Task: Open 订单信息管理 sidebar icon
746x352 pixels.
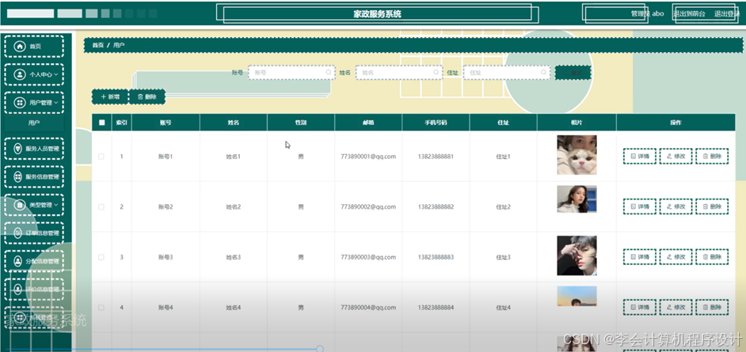Action: 17,233
